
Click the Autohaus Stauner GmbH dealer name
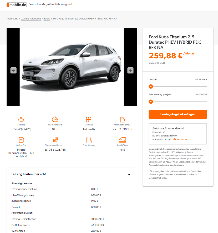(x=168, y=128)
